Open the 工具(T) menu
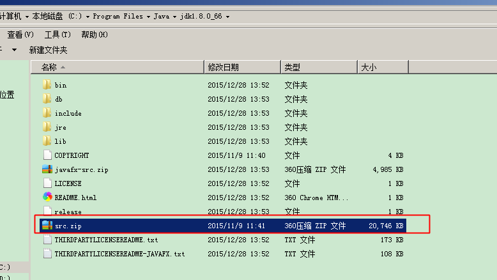 (57, 35)
